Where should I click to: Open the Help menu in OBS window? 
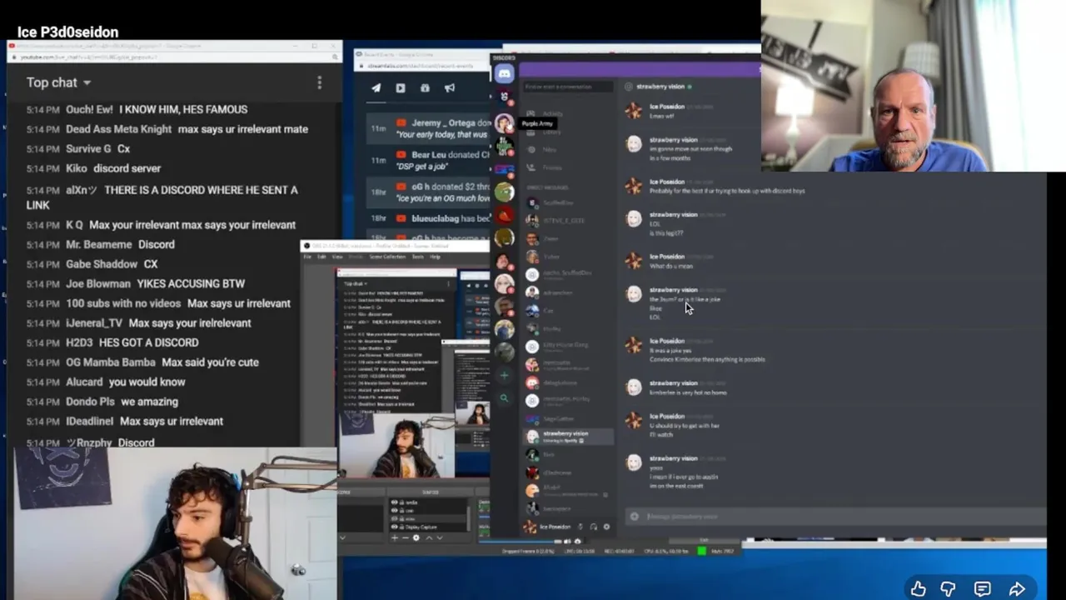pyautogui.click(x=436, y=257)
